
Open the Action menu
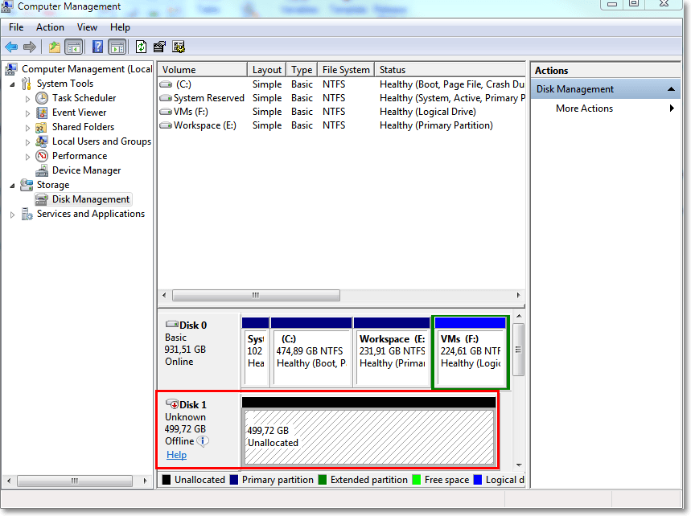tap(50, 27)
